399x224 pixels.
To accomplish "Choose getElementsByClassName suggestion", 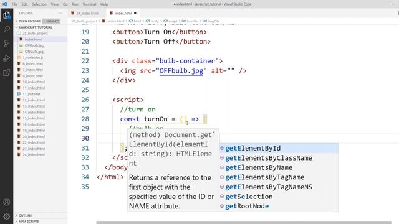I will (x=279, y=157).
